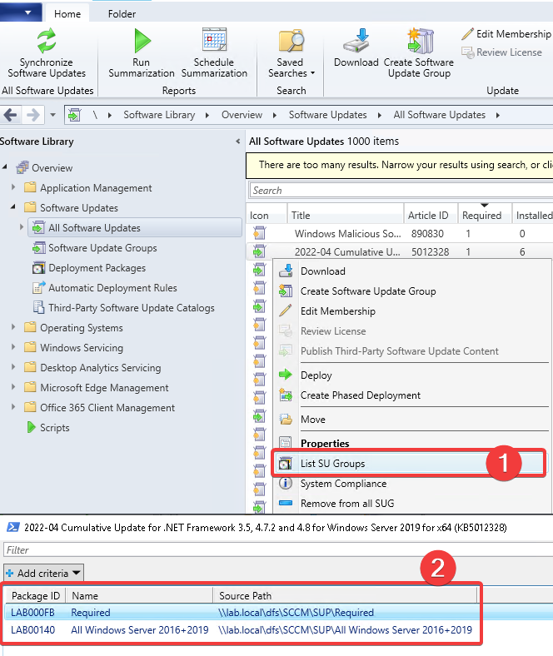This screenshot has height=656, width=553.
Task: Go forward with the navigation arrow
Action: (33, 115)
